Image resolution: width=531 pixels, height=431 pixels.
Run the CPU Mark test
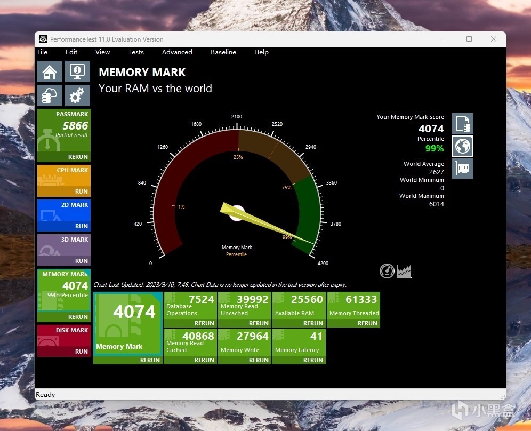81,191
